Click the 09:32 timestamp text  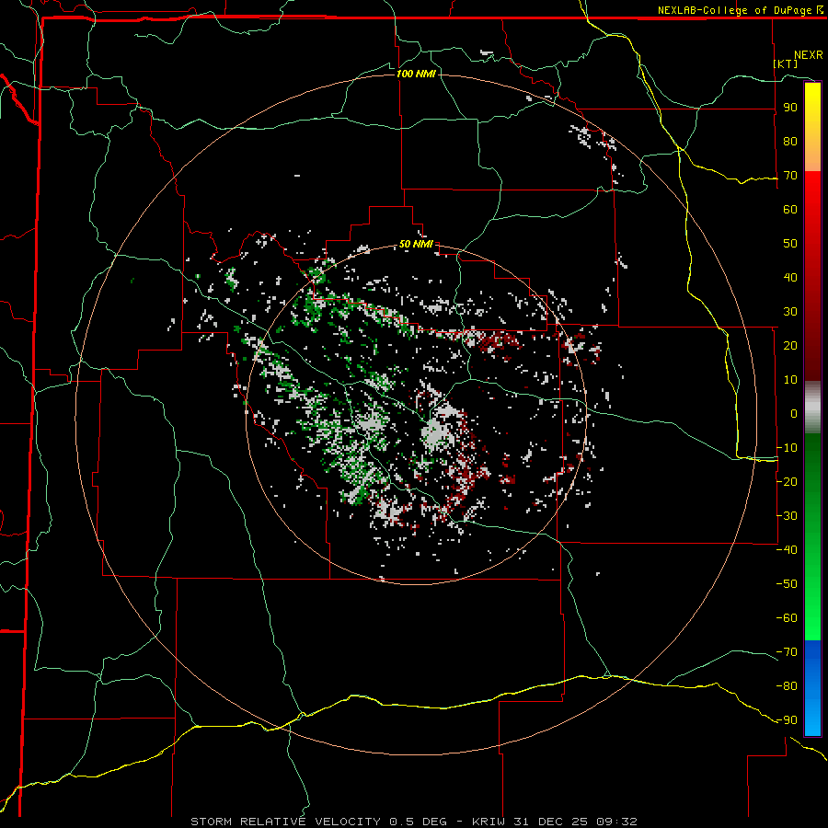(x=616, y=822)
